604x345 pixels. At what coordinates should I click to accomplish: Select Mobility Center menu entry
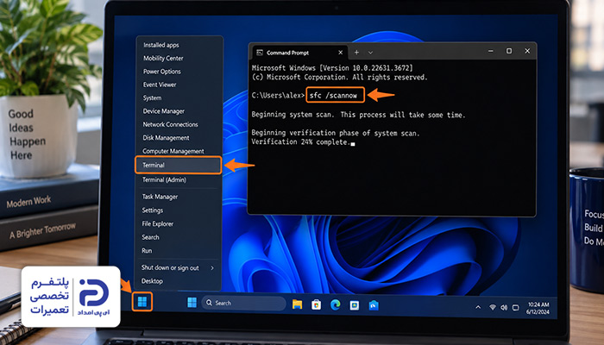[x=163, y=58]
